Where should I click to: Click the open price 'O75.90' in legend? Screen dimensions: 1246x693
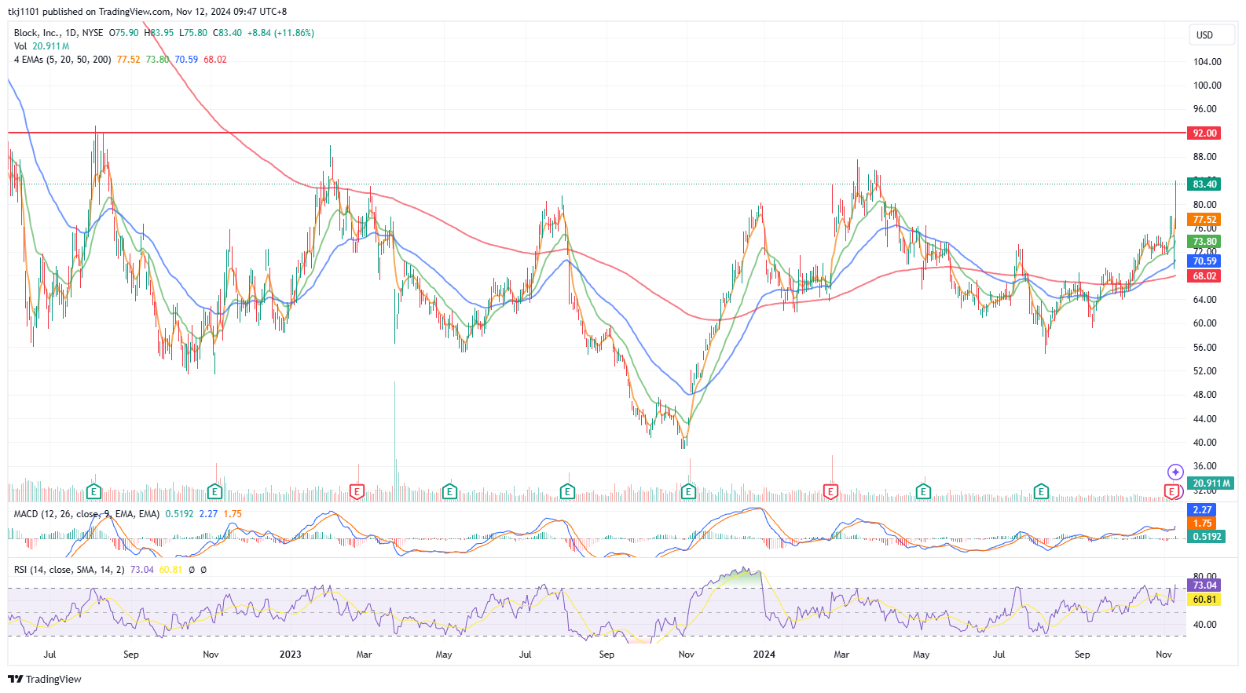tap(123, 33)
